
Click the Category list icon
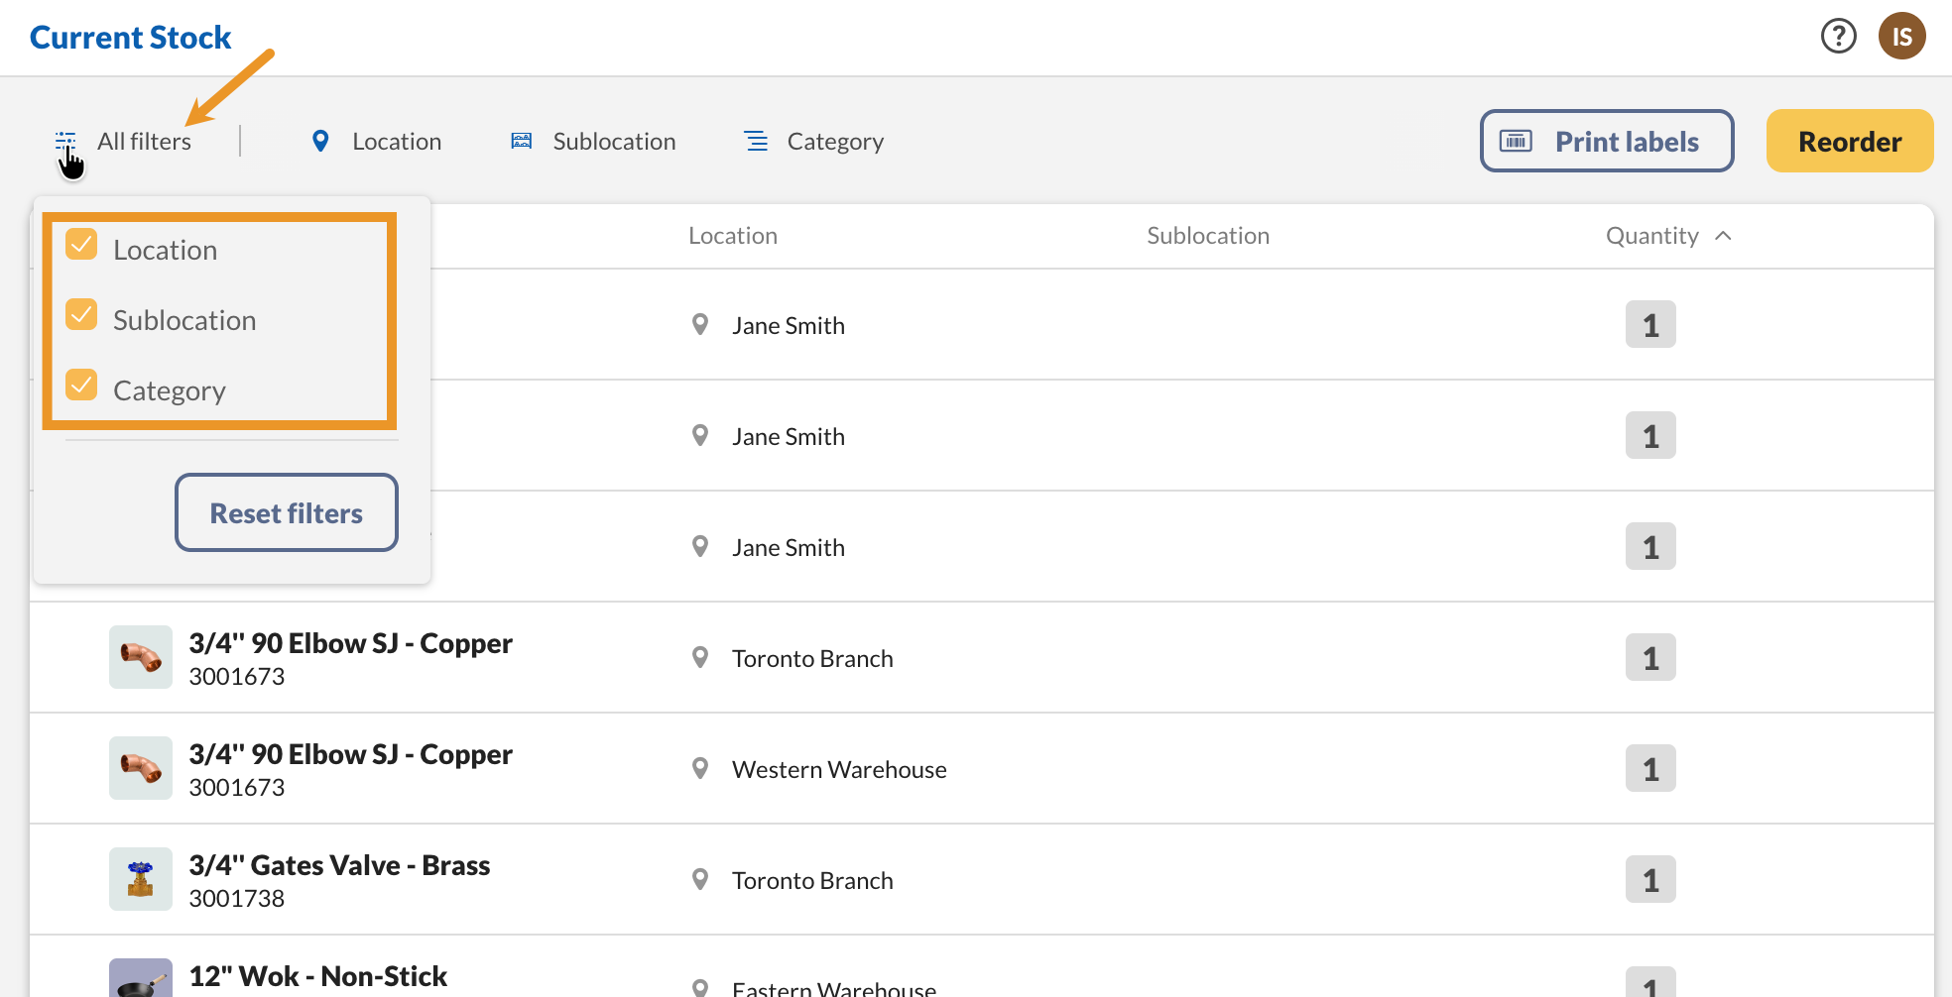755,141
